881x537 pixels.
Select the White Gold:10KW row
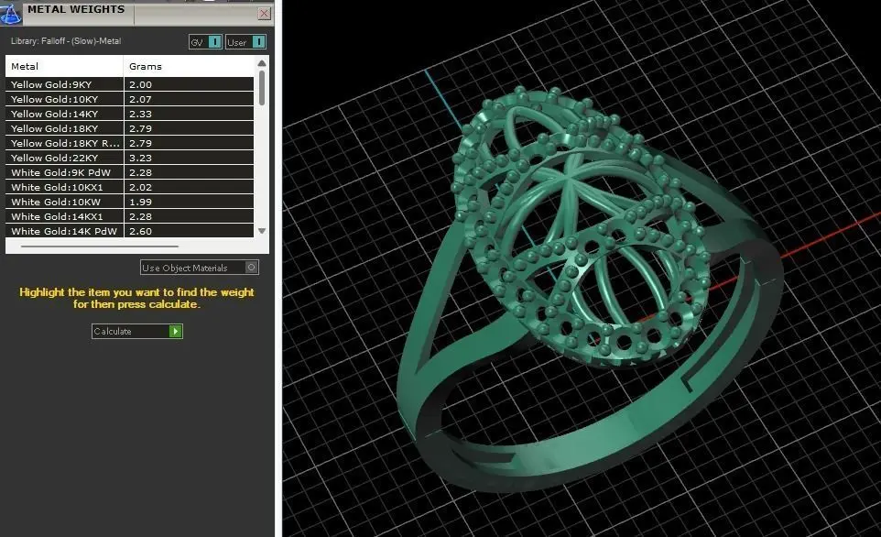(x=129, y=202)
